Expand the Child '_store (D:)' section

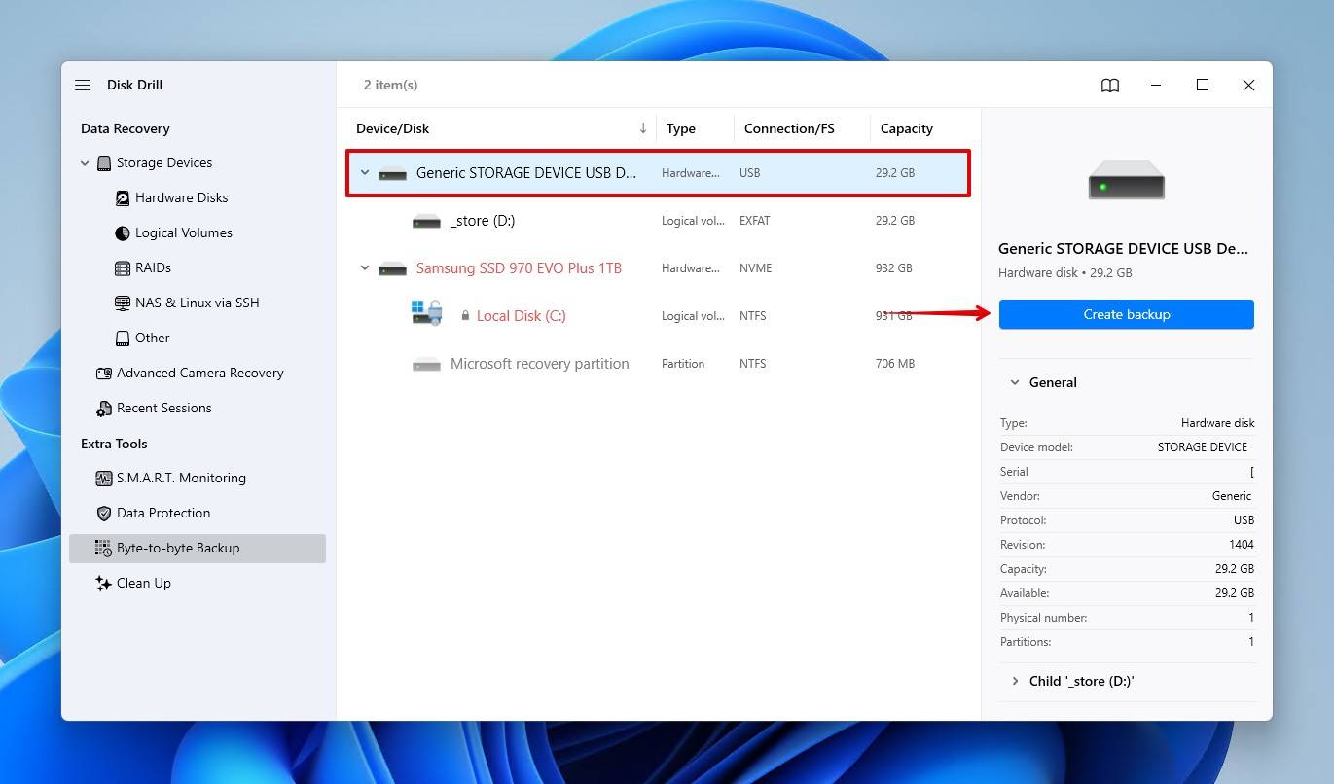coord(1015,682)
